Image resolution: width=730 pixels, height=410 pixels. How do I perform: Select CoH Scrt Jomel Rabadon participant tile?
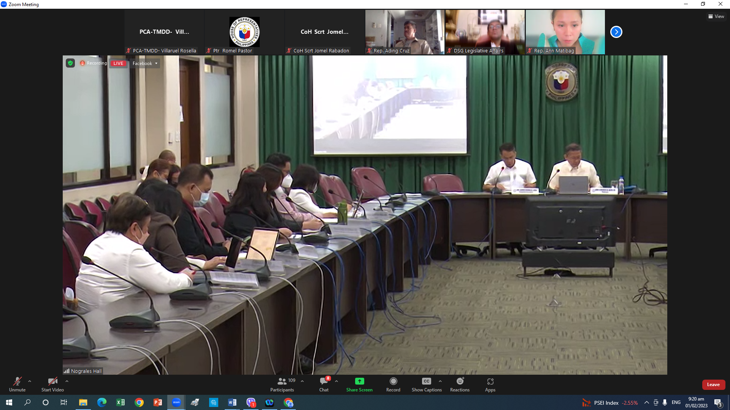(324, 32)
